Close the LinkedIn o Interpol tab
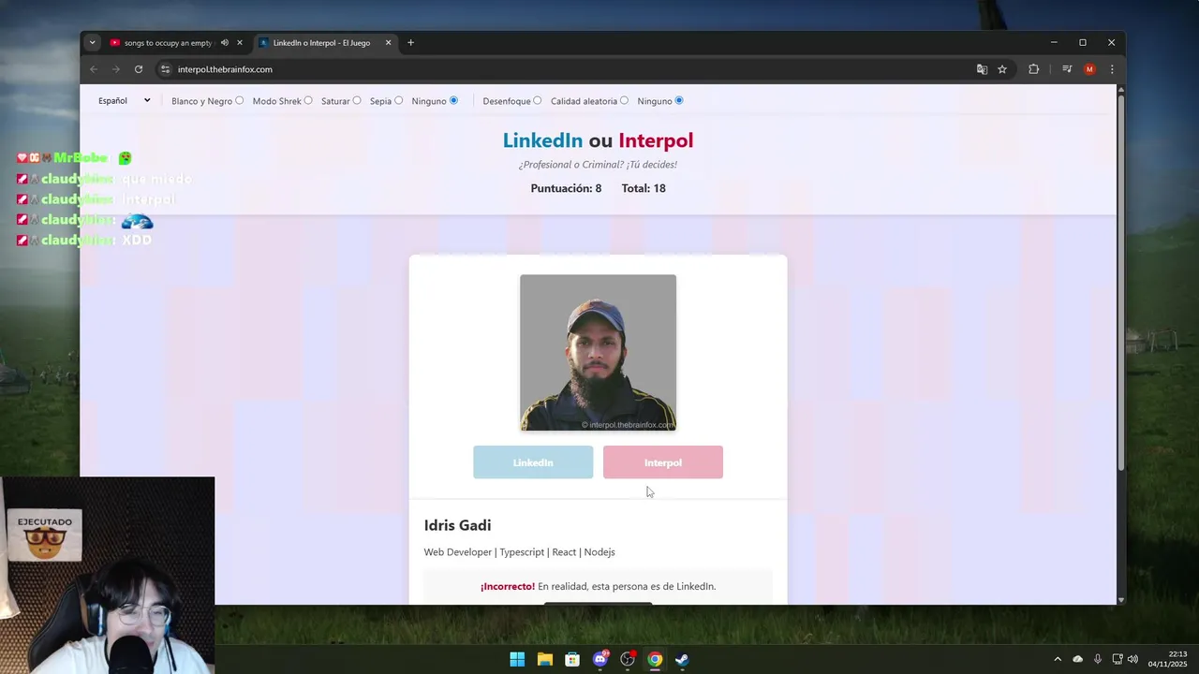 (389, 42)
